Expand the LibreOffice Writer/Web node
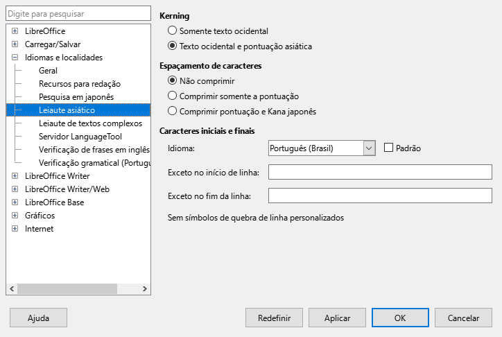Image resolution: width=502 pixels, height=337 pixels. (x=15, y=189)
